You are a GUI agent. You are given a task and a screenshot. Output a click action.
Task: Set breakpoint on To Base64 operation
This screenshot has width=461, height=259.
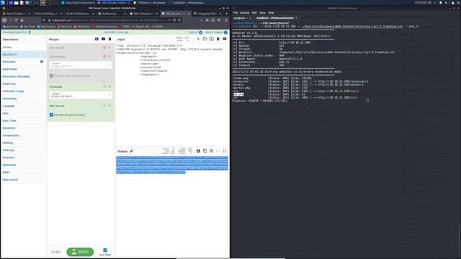(109, 86)
